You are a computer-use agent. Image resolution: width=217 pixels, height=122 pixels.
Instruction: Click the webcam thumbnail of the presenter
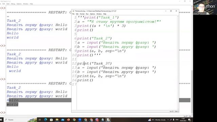click(x=205, y=7)
